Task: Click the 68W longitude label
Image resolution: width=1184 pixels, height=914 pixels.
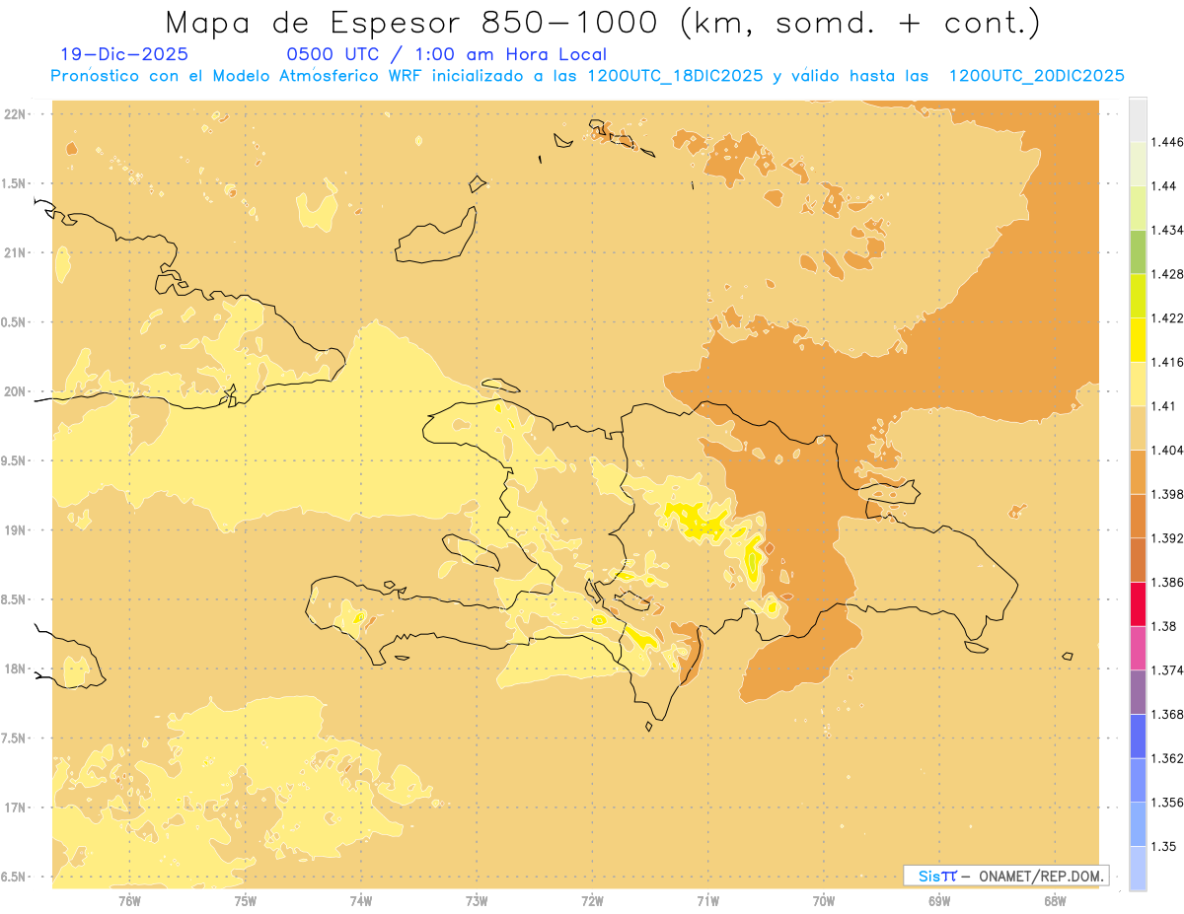Action: [1055, 900]
